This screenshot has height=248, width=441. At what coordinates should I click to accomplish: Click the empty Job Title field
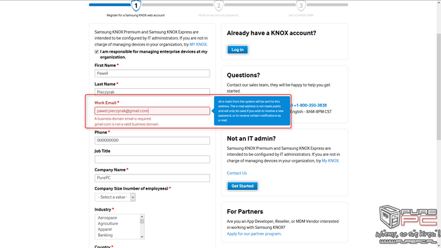(152, 159)
